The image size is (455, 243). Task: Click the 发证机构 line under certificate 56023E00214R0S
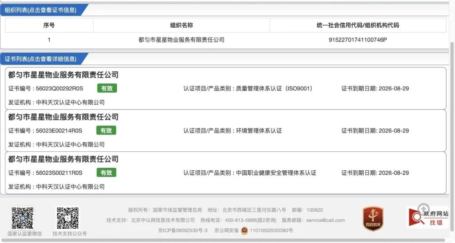(x=56, y=145)
